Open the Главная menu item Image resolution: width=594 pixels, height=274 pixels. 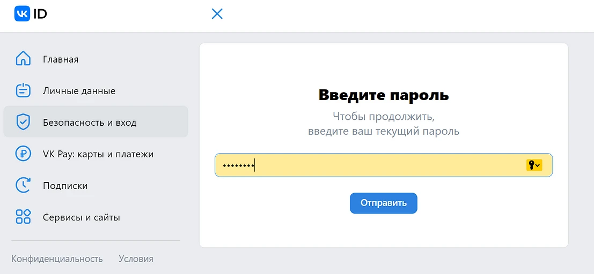coord(61,59)
